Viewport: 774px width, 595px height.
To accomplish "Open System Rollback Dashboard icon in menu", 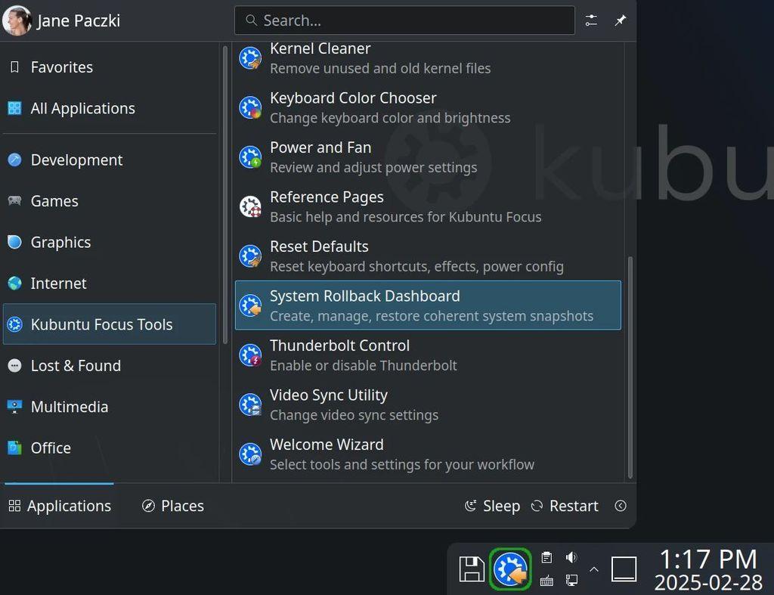I will pos(250,305).
